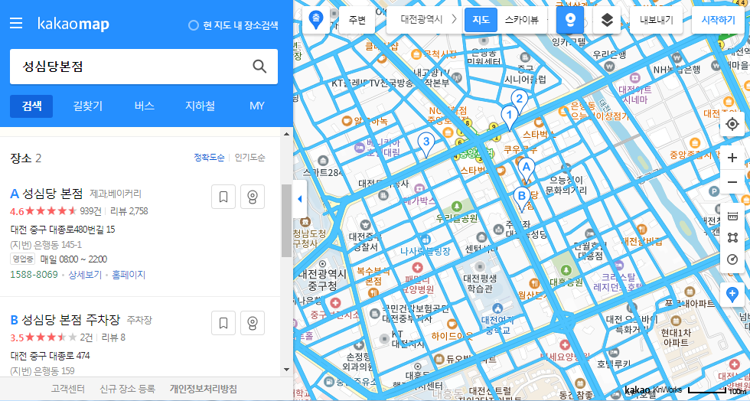Viewport: 750px width, 401px height.
Task: Open the 버스 tab
Action: click(145, 106)
